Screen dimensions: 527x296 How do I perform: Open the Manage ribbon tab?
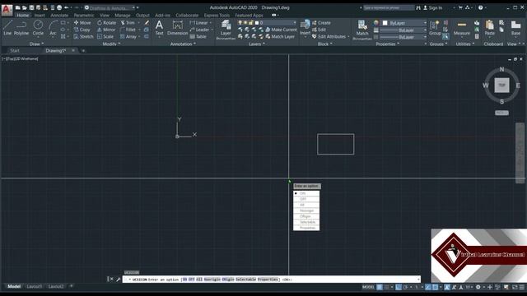tap(123, 16)
